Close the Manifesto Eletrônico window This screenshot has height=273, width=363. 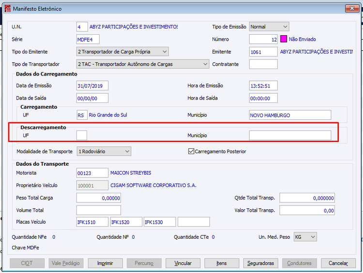point(352,9)
